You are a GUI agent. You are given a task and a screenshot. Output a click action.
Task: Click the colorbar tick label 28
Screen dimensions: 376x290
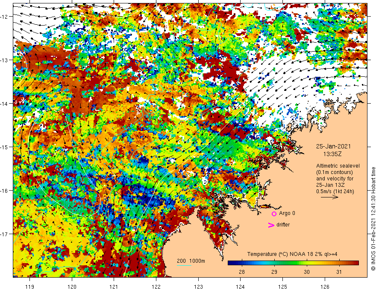point(242,272)
